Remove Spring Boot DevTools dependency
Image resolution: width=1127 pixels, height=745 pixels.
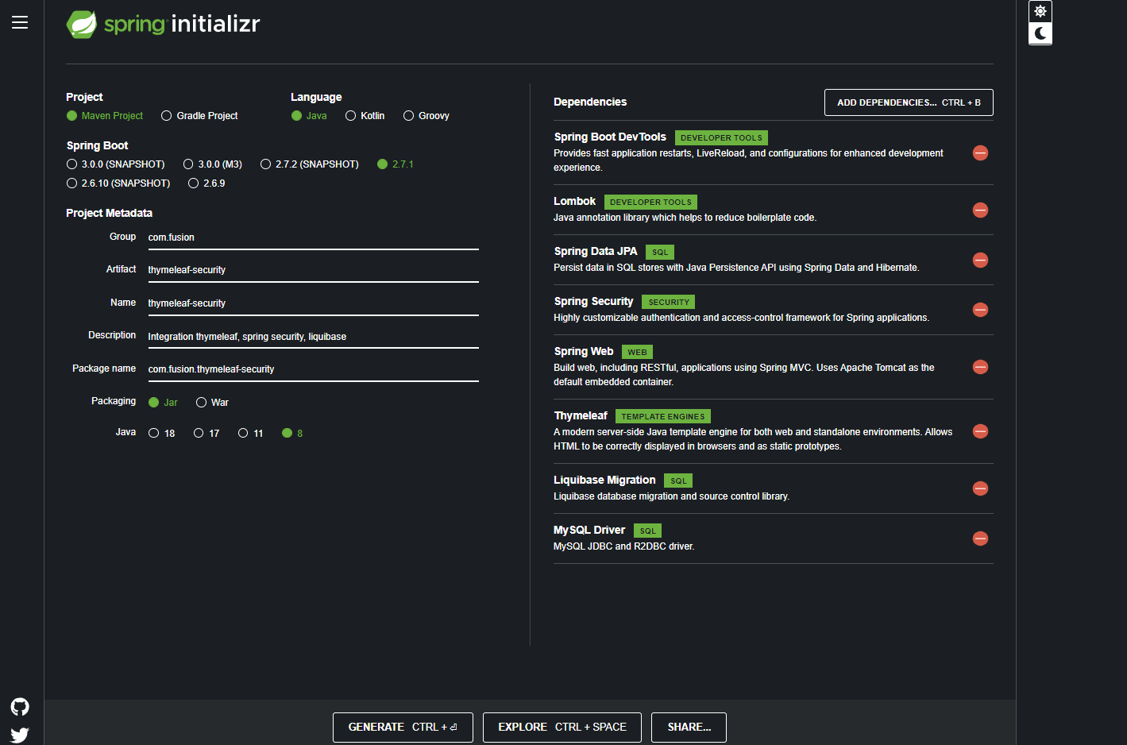click(x=980, y=152)
